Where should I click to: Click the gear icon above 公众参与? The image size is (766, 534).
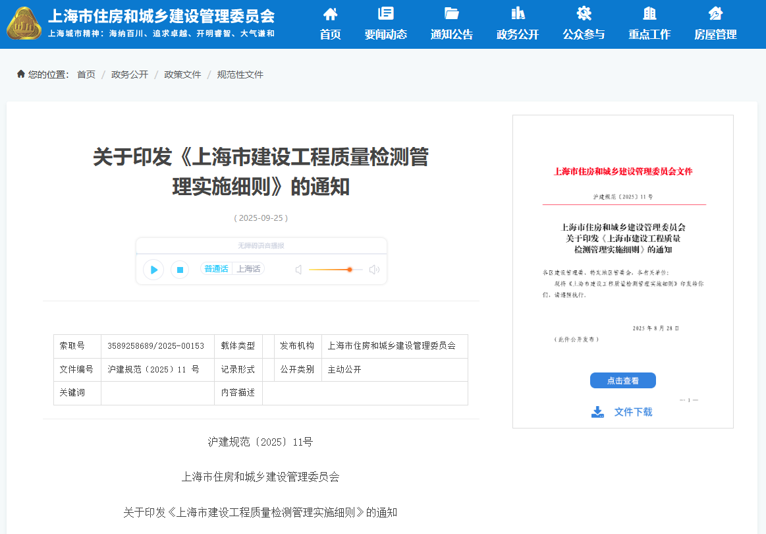coord(583,14)
